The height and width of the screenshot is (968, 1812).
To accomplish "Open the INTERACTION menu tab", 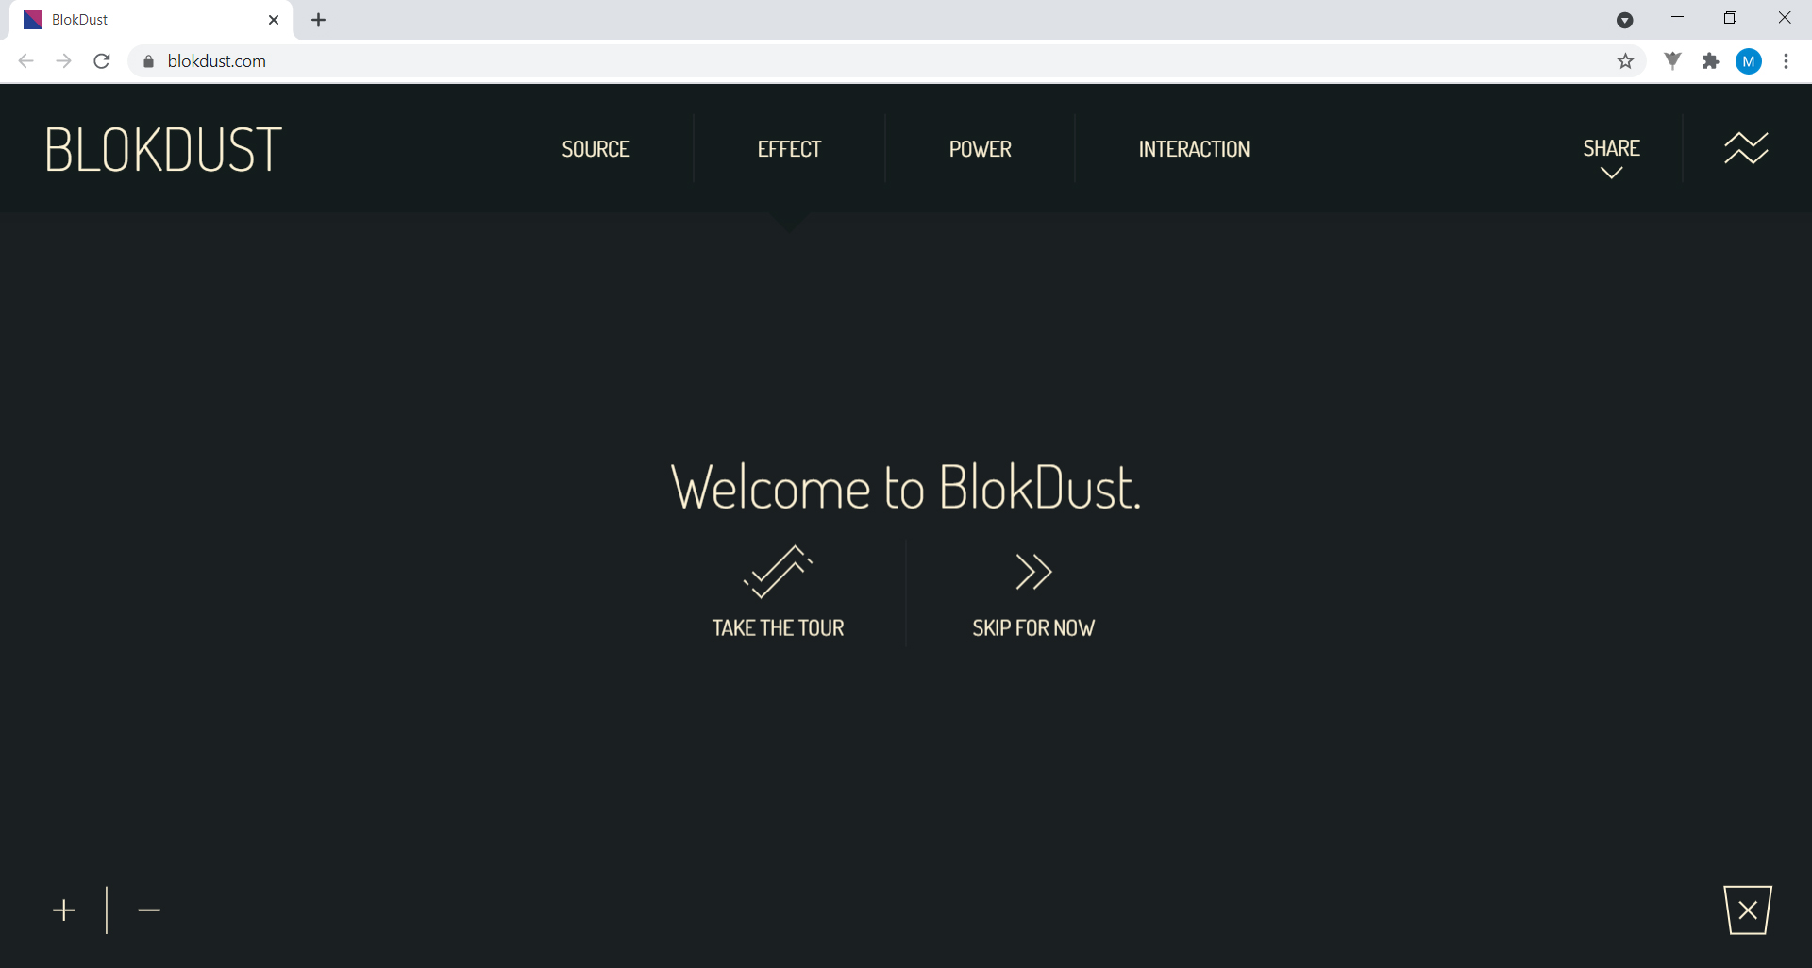I will (1194, 149).
